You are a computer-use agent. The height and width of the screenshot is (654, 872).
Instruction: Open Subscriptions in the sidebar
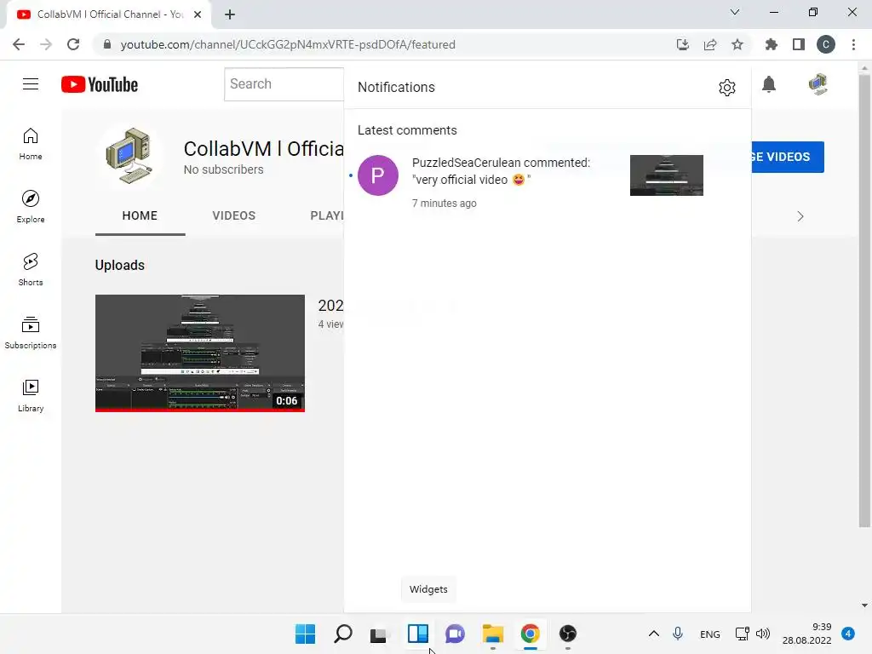click(x=31, y=333)
